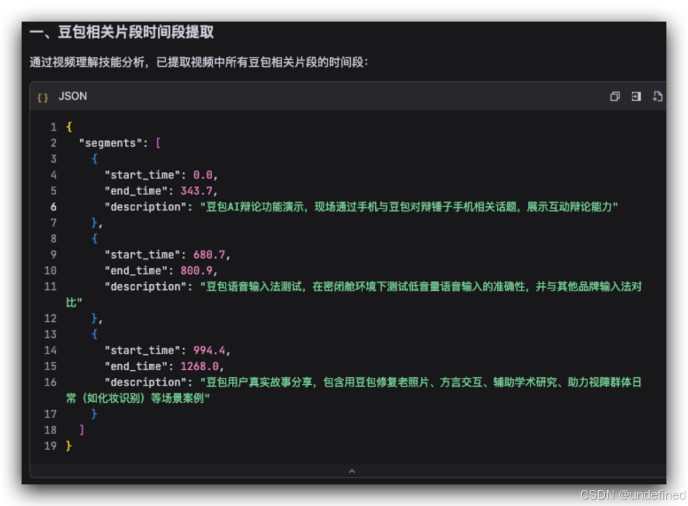Click the value 680.7 on line 9
This screenshot has width=688, height=506.
coord(210,254)
